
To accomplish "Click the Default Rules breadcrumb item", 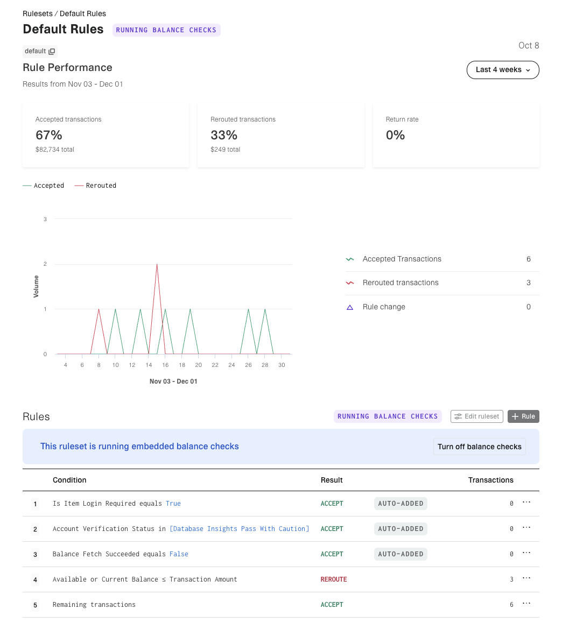I will click(x=83, y=13).
